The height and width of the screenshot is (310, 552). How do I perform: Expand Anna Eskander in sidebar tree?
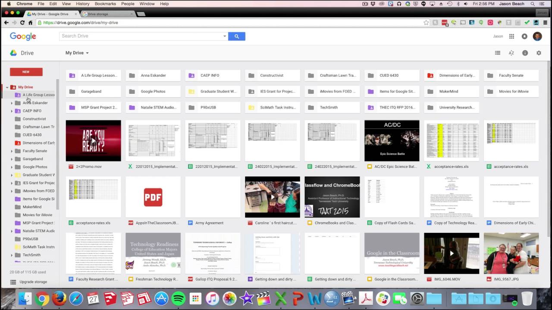[12, 103]
